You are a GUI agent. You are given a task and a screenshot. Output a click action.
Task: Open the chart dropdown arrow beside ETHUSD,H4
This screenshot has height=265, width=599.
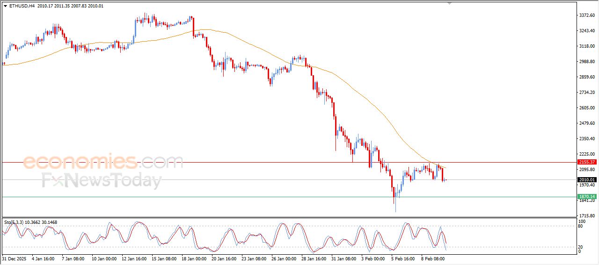pyautogui.click(x=5, y=6)
